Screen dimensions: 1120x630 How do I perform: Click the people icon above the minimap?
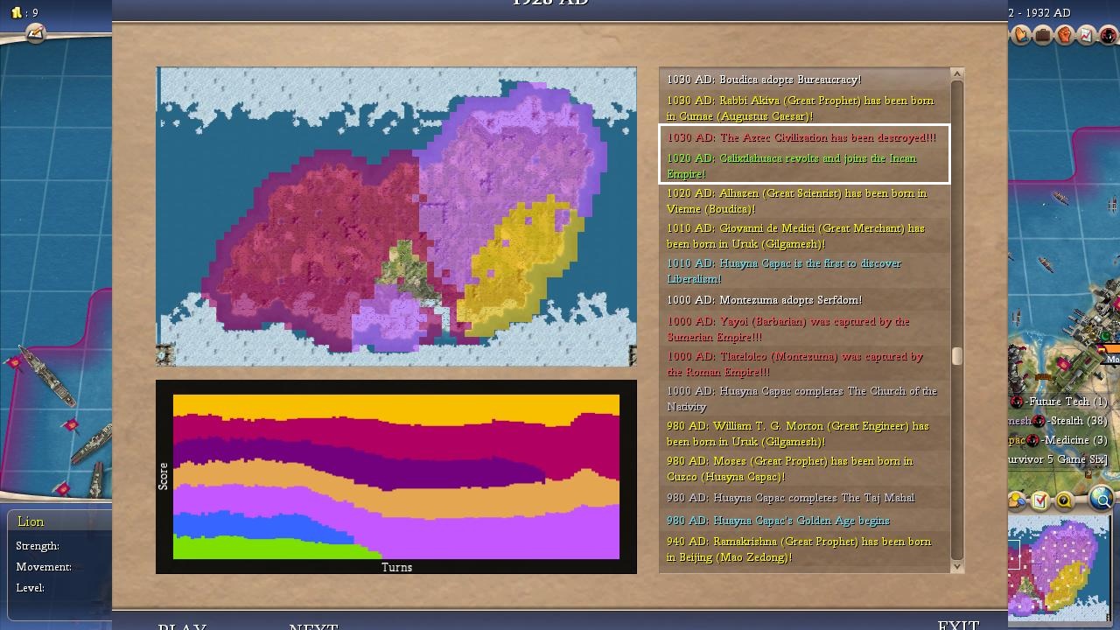[x=1018, y=501]
